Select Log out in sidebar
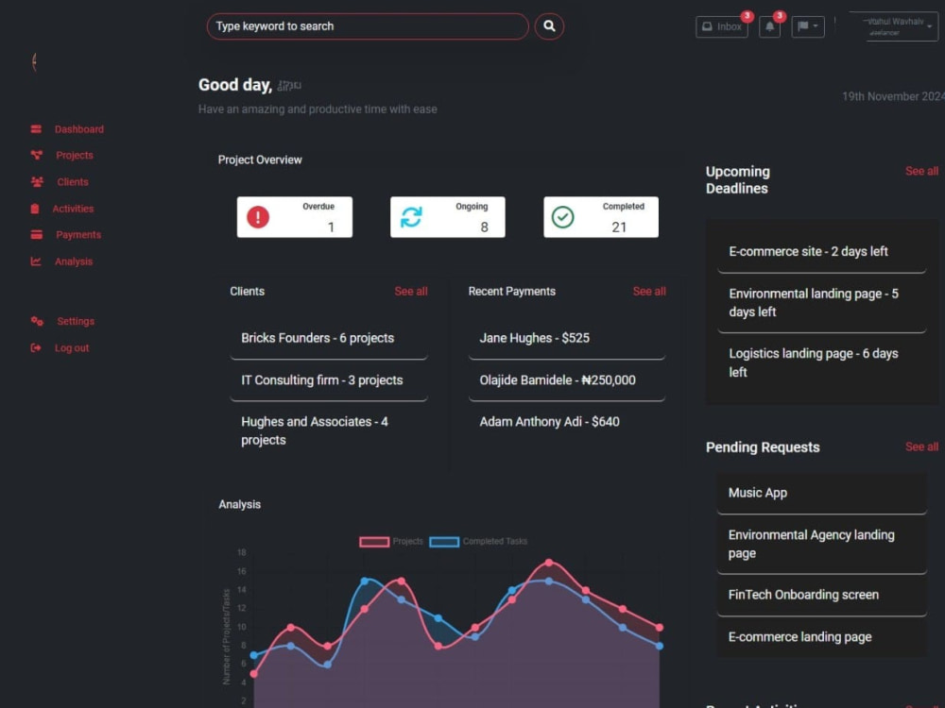 (72, 348)
